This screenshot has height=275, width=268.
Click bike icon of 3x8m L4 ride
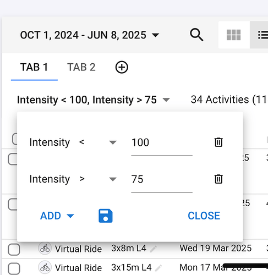coord(45,249)
